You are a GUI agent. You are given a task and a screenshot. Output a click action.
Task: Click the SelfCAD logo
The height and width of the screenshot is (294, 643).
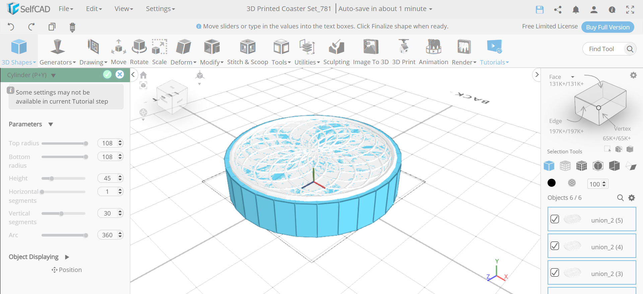28,9
